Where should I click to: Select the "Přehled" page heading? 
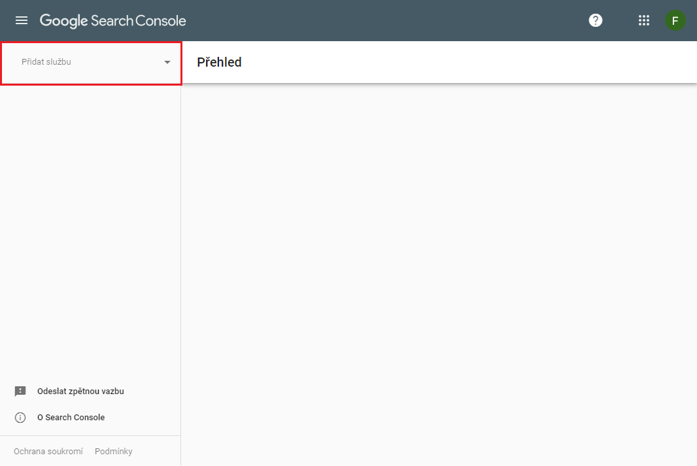(219, 62)
